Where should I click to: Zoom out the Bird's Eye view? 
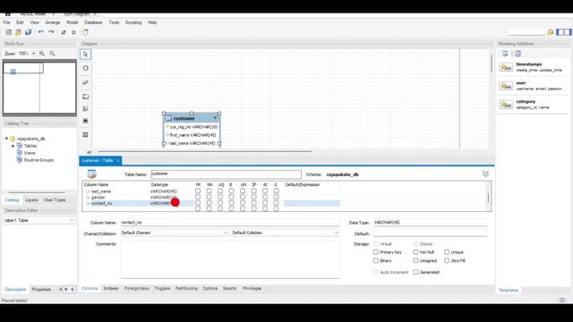coord(52,54)
